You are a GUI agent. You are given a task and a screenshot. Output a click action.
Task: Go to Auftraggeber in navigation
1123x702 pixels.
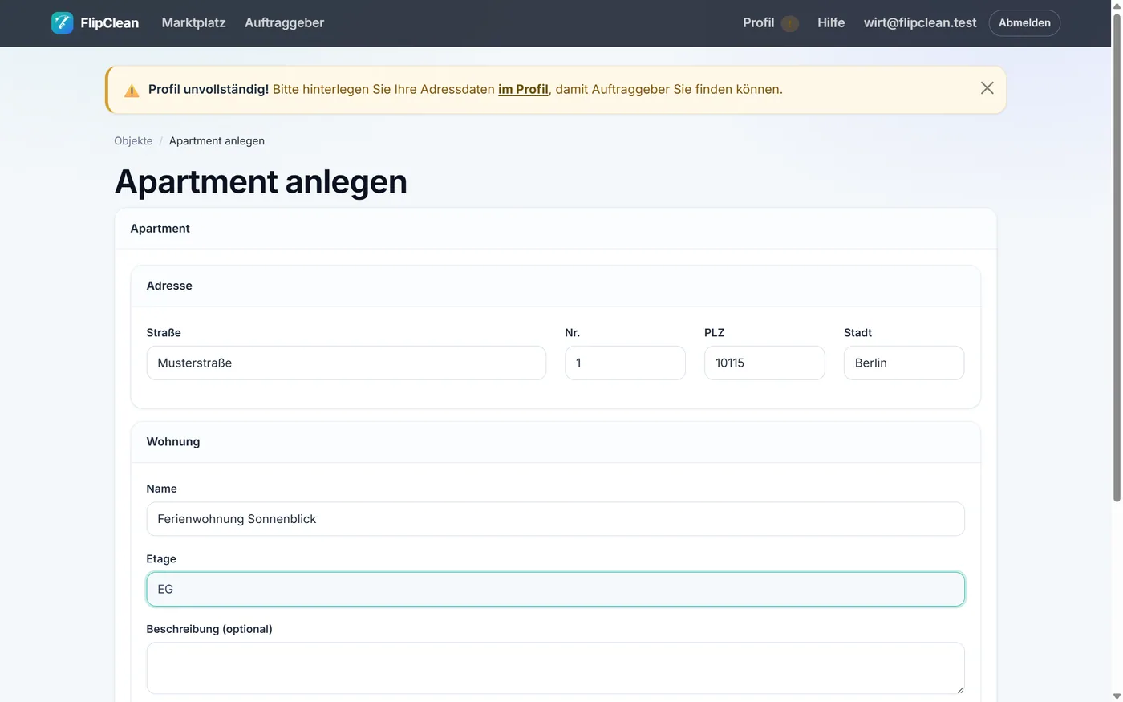pos(284,23)
